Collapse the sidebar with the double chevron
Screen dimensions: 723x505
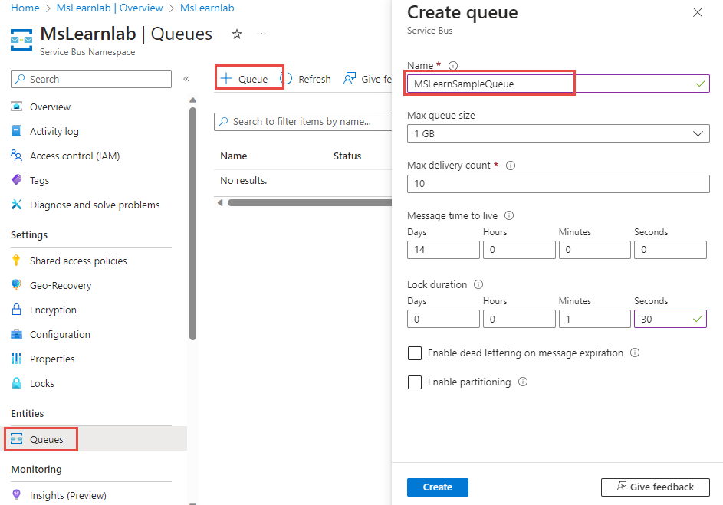point(186,79)
